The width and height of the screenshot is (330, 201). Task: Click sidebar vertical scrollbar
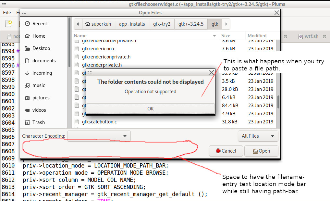click(x=69, y=42)
